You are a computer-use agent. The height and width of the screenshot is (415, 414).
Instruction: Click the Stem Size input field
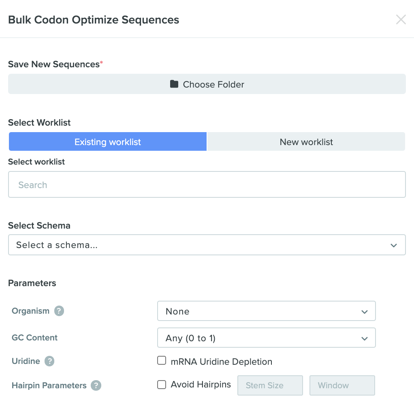point(270,385)
